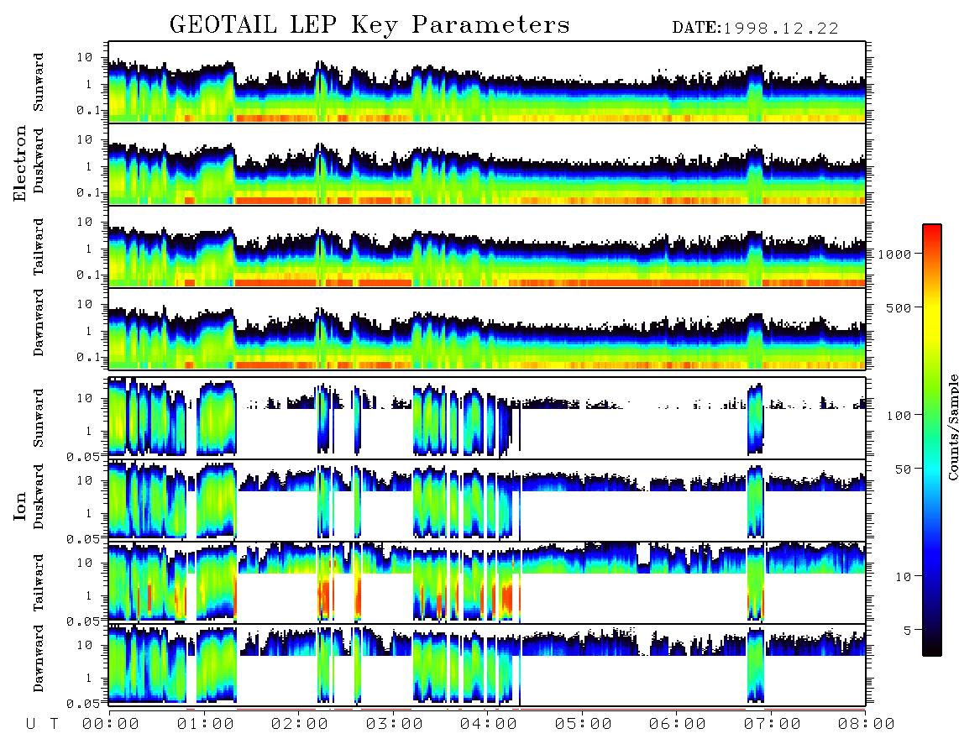The image size is (959, 739).
Task: Click the Ion Sunward spectrogram panel
Action: [x=487, y=418]
